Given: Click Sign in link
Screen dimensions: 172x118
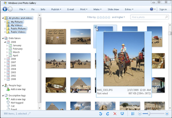Looking at the screenshot, I should pos(163,9).
